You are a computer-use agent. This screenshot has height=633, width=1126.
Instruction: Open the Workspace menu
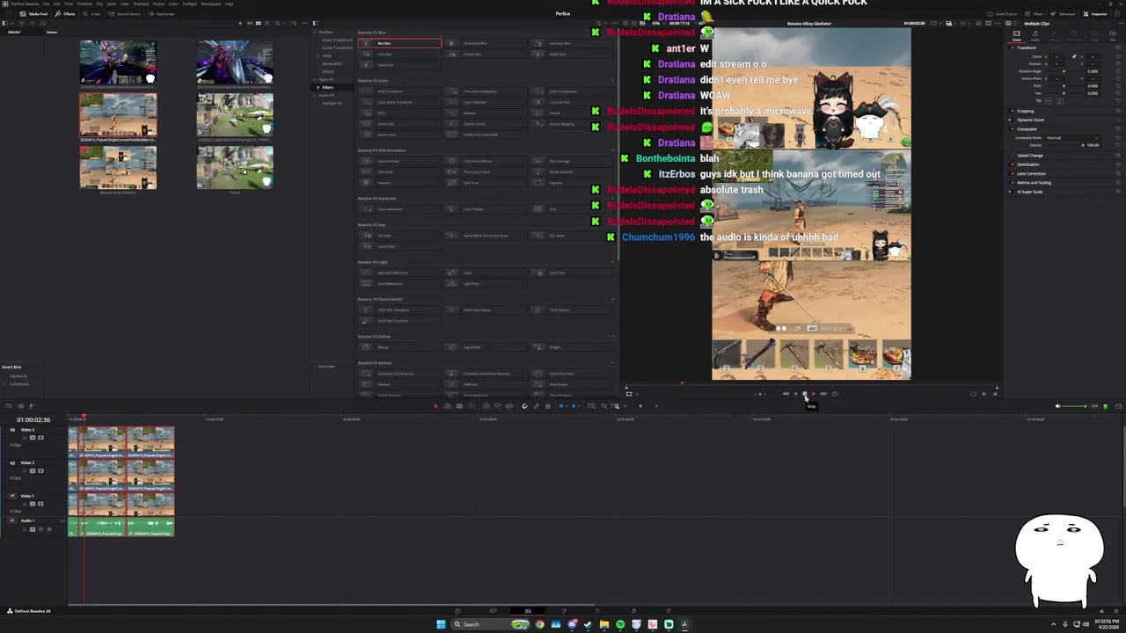211,4
